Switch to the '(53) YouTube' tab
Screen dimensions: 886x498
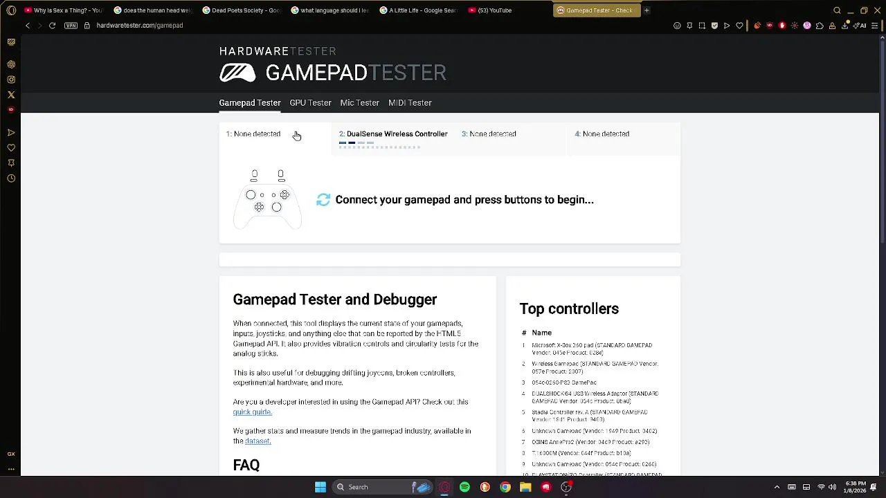tap(507, 10)
